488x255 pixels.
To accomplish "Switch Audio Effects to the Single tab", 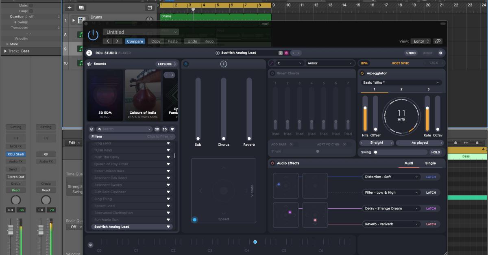I will (x=430, y=163).
